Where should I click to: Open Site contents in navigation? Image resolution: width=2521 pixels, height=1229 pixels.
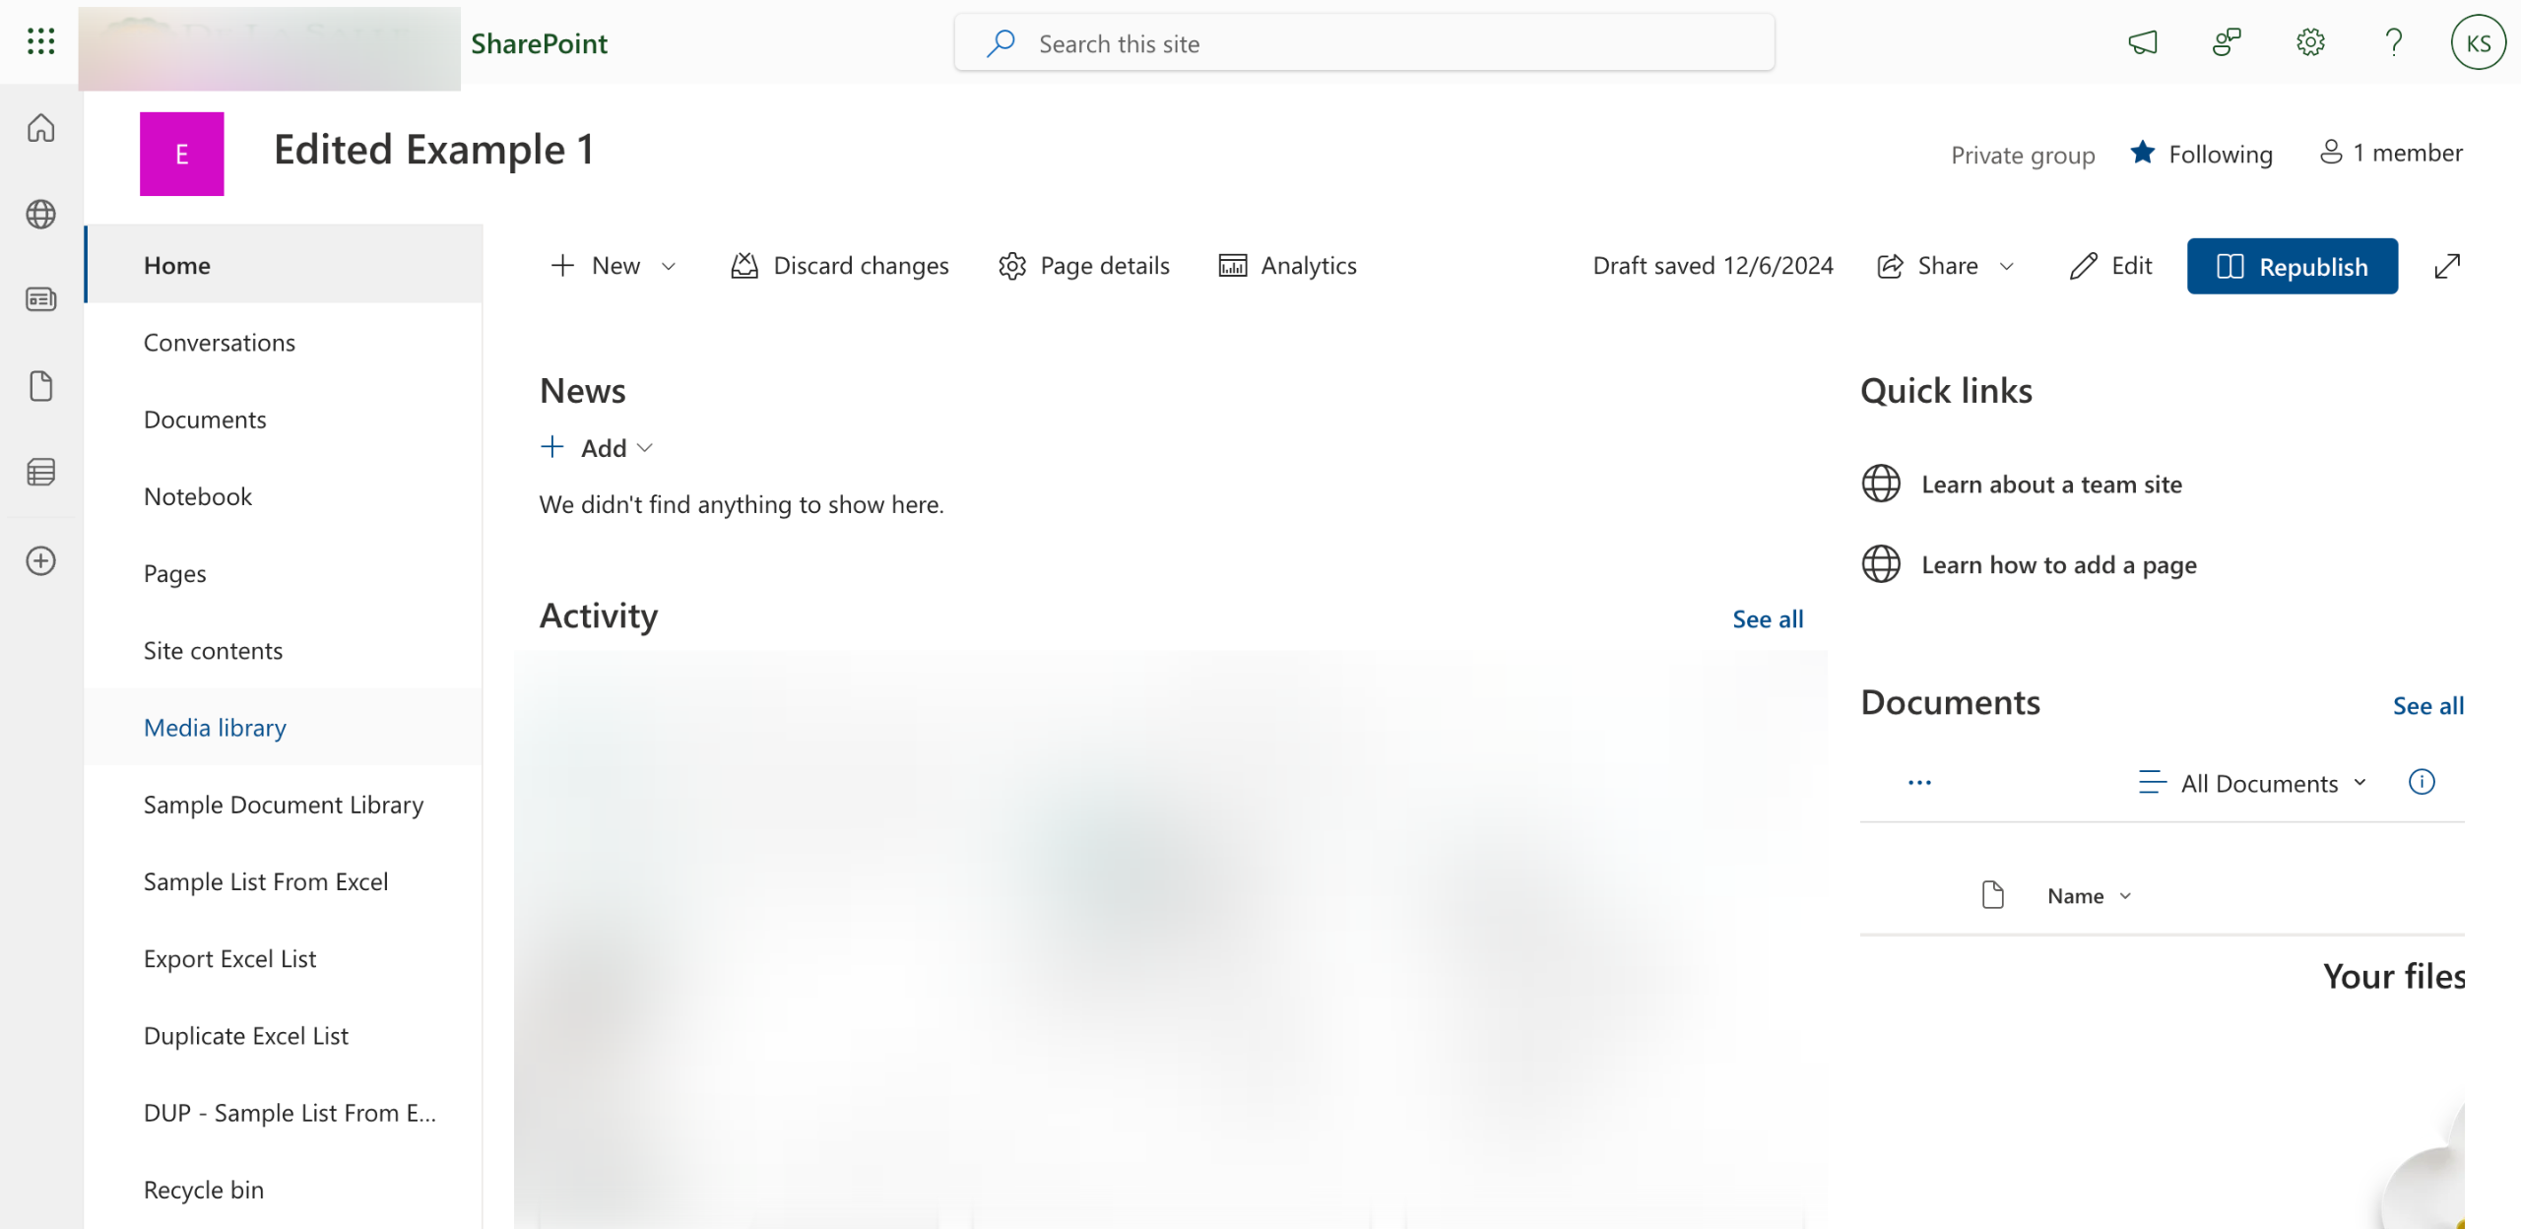click(213, 651)
